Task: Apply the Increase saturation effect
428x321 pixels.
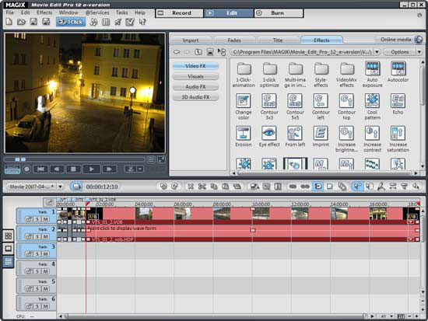Action: pyautogui.click(x=398, y=139)
